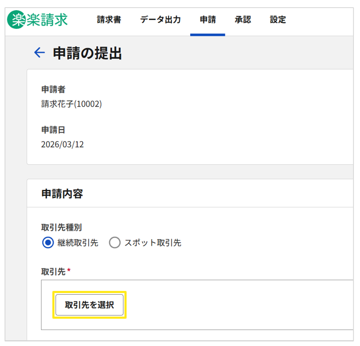Screen dimensions: 360x346
Task: Go to the 設定 tab
Action: click(278, 20)
